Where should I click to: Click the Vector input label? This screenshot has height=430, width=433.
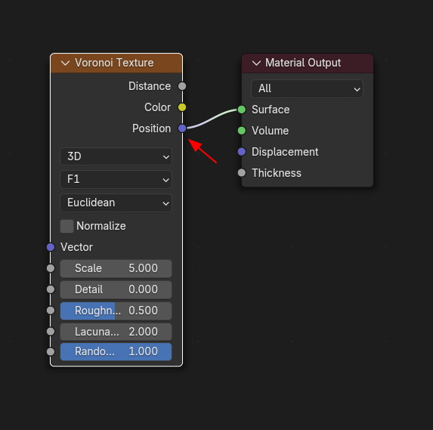76,247
